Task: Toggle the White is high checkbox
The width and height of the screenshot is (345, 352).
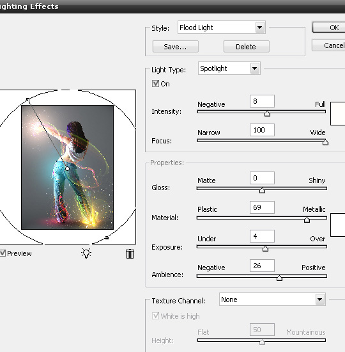Action: tap(155, 316)
